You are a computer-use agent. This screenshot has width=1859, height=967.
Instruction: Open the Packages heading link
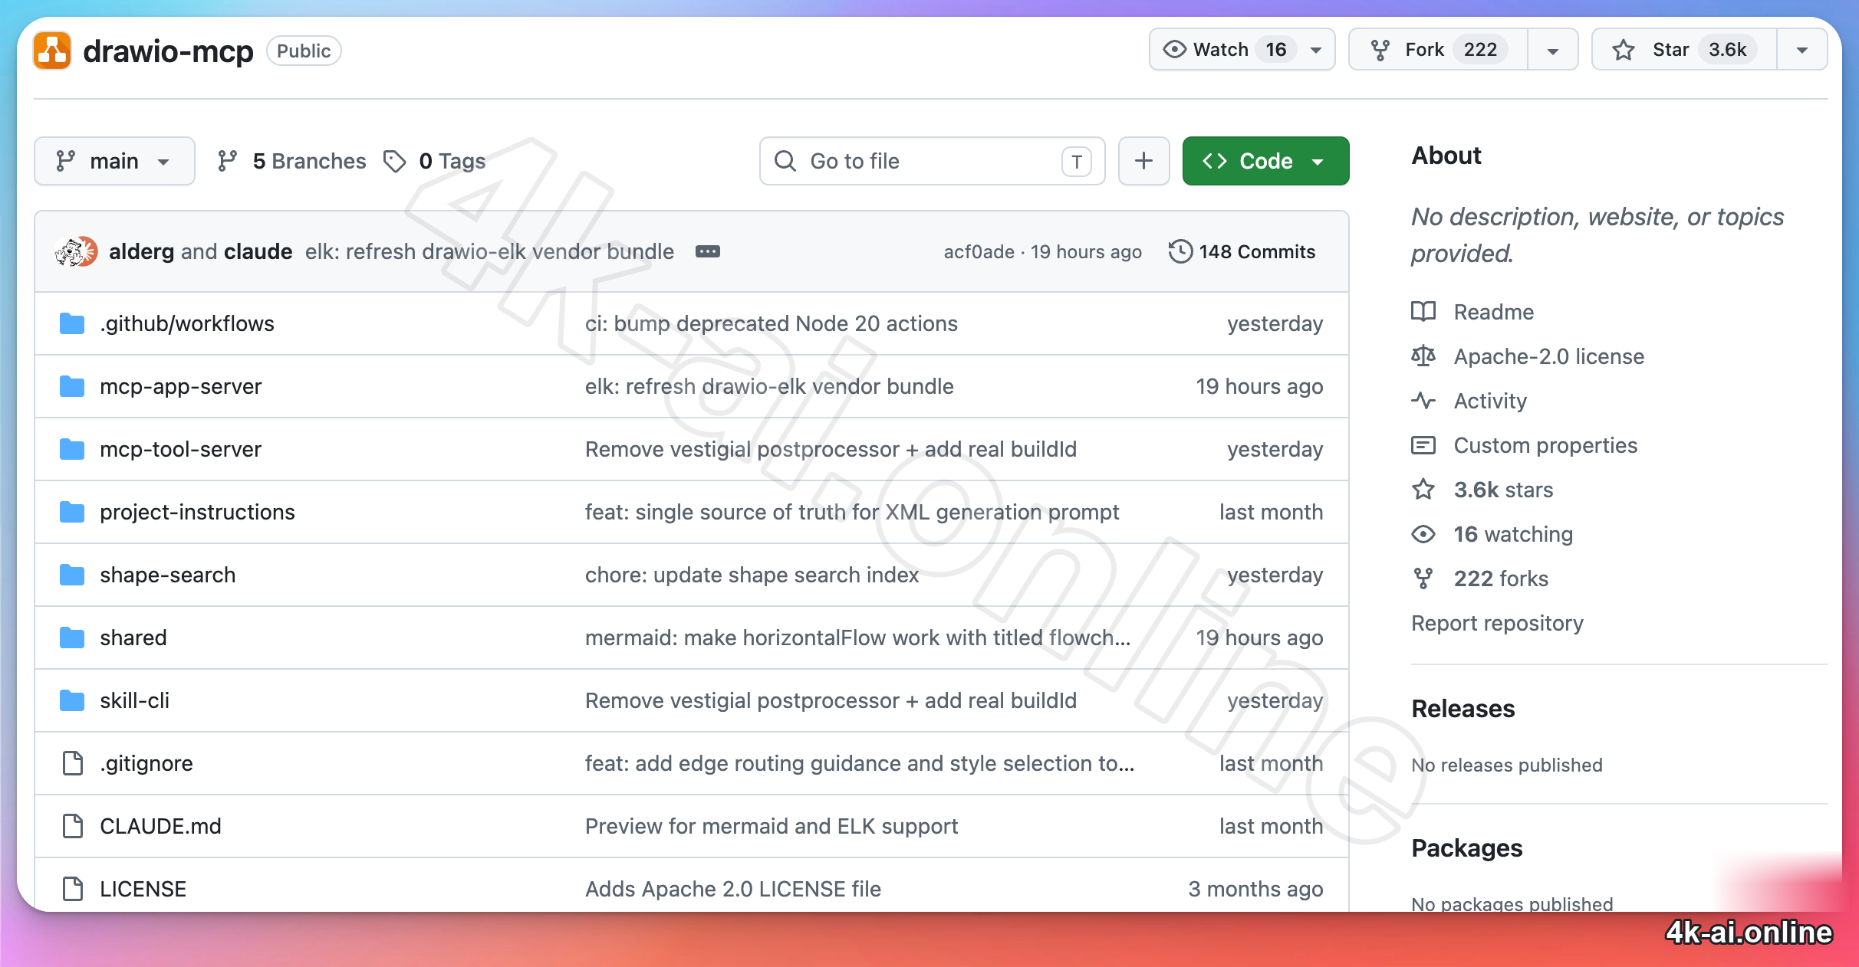click(x=1466, y=848)
